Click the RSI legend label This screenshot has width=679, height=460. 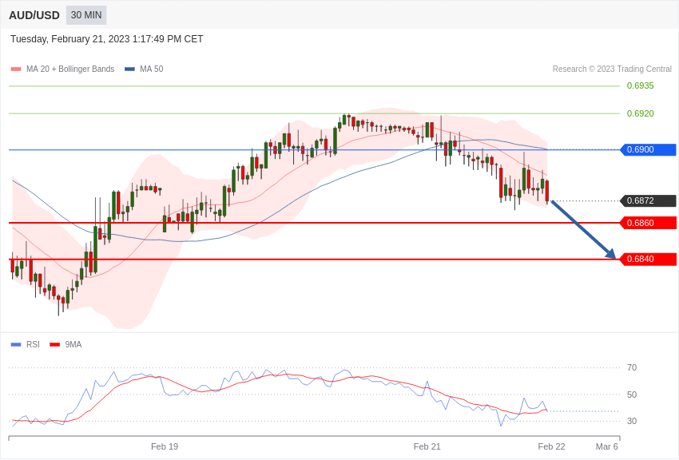pos(33,345)
